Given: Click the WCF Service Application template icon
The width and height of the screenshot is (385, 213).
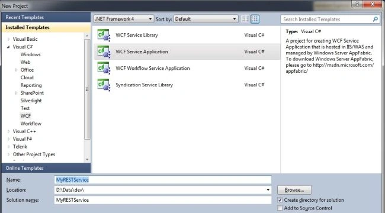Looking at the screenshot, I should pos(104,51).
